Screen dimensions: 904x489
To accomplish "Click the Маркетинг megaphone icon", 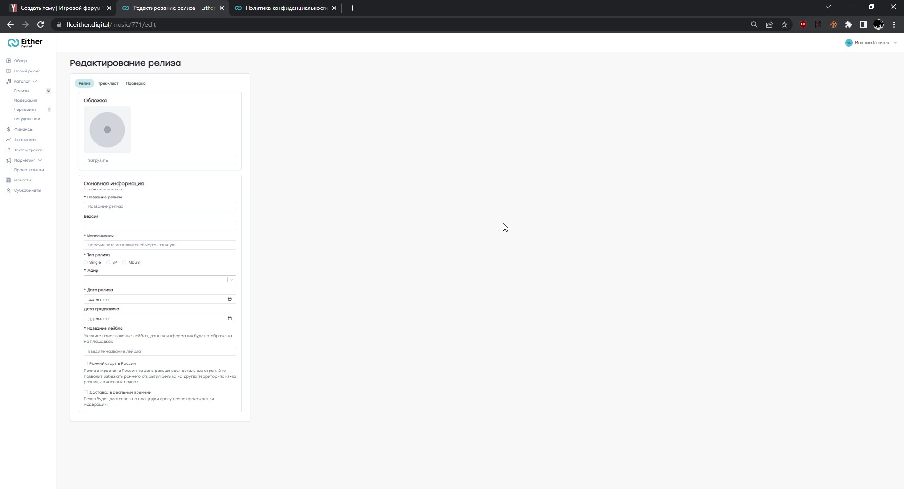I will tap(8, 160).
